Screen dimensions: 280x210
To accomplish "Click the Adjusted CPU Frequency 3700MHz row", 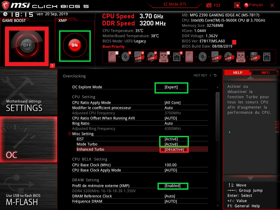I will [140, 113].
